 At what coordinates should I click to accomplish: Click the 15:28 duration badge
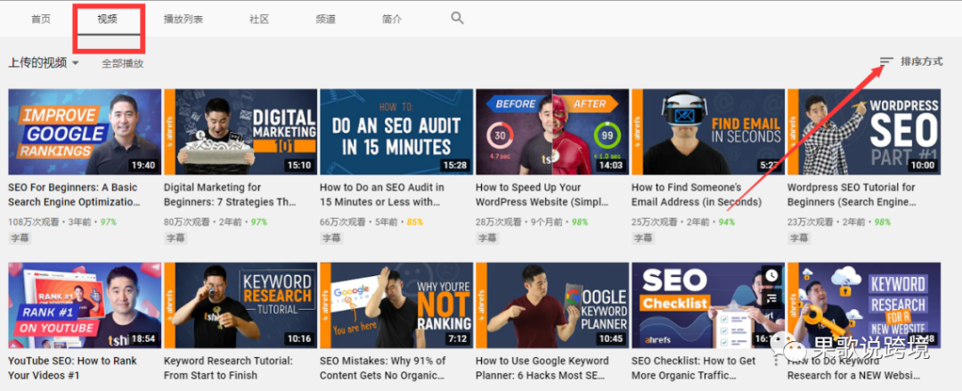tap(454, 165)
